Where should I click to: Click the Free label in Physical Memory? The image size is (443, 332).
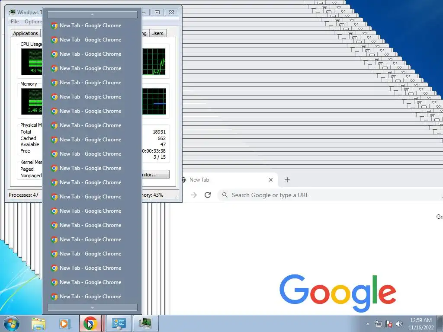tap(25, 151)
